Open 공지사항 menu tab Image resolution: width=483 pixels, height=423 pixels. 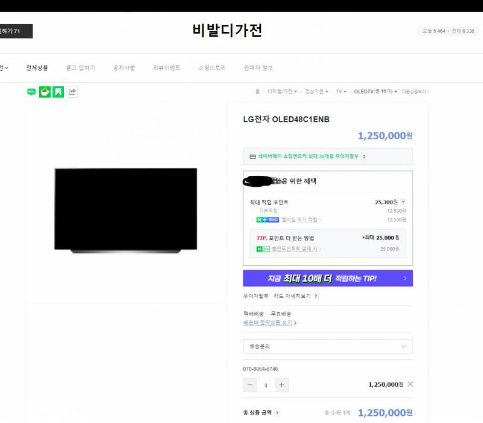[x=124, y=68]
